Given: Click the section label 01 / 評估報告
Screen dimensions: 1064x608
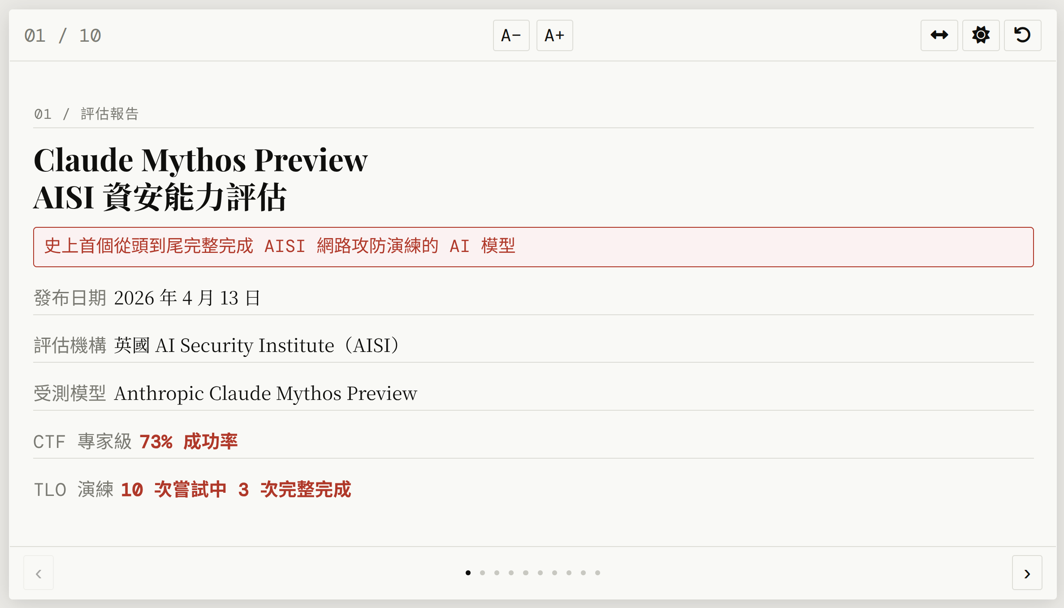Looking at the screenshot, I should click(x=87, y=114).
